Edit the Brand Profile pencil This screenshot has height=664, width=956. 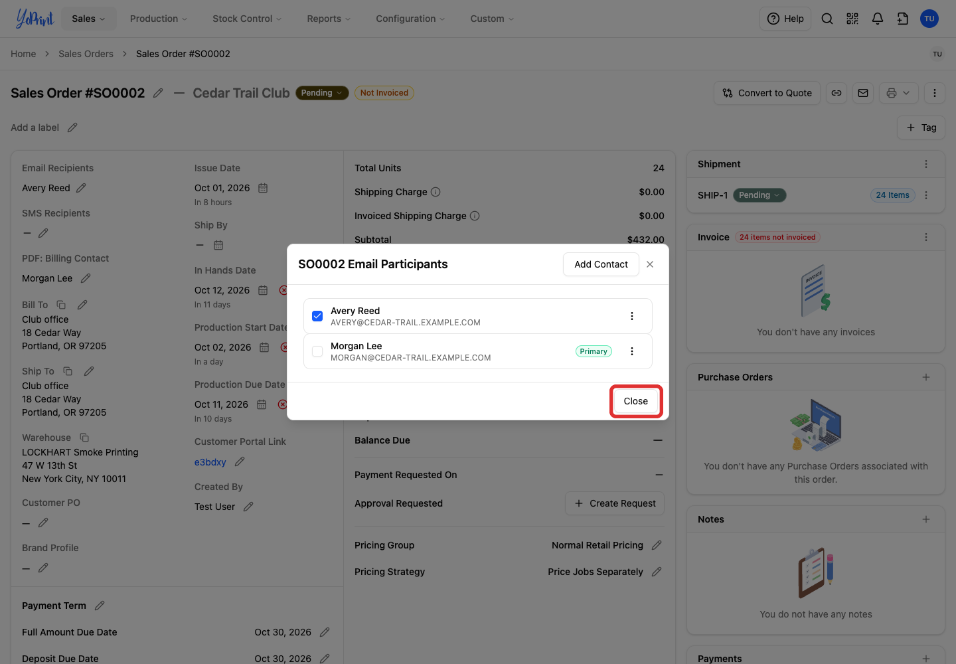[43, 568]
